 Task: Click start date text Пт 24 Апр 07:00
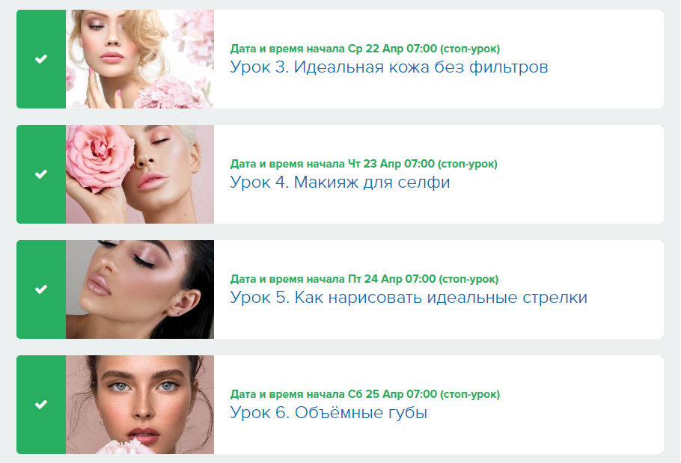click(391, 279)
